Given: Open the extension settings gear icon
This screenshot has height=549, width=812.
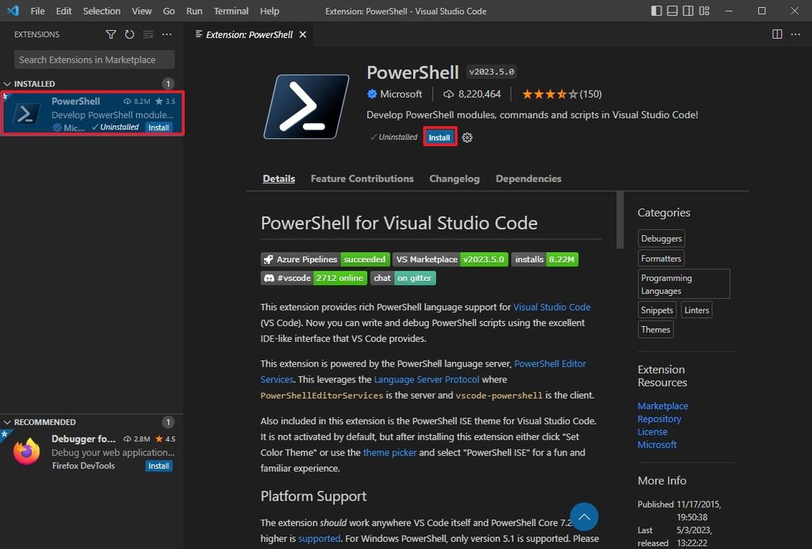Looking at the screenshot, I should coord(467,136).
